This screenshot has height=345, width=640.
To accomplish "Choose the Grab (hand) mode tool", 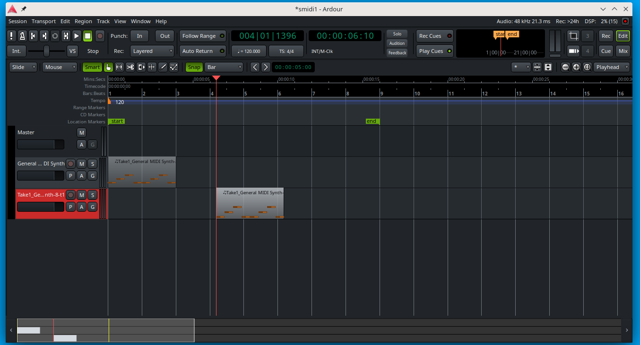I will pyautogui.click(x=108, y=67).
